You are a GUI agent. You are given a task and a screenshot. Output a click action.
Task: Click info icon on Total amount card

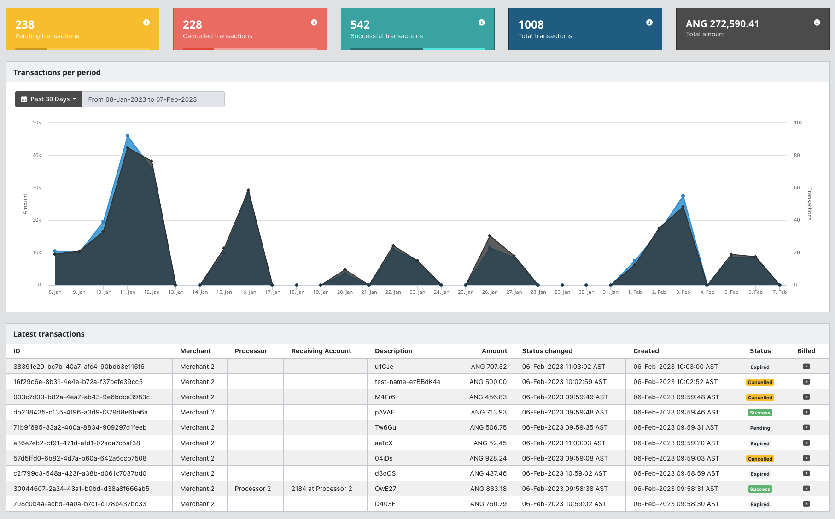pyautogui.click(x=817, y=23)
